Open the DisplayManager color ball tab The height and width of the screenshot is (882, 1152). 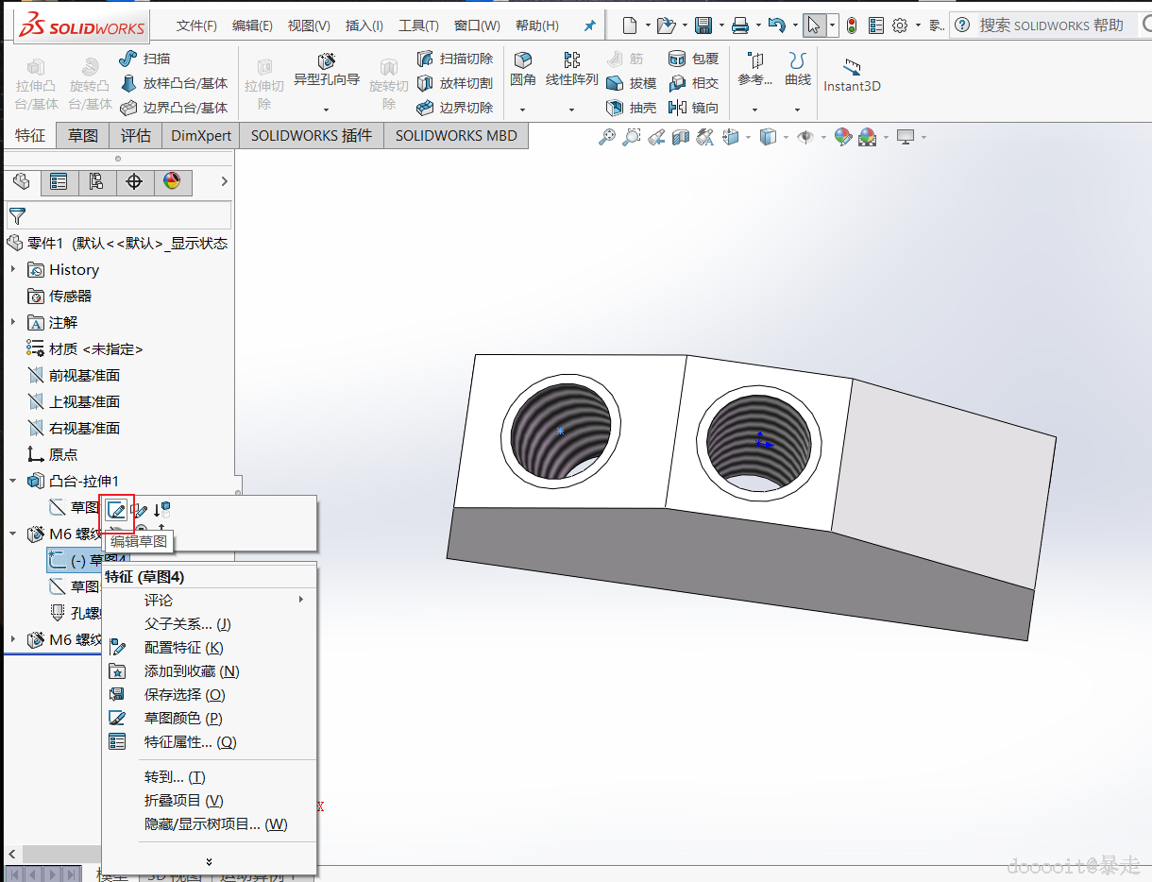172,182
